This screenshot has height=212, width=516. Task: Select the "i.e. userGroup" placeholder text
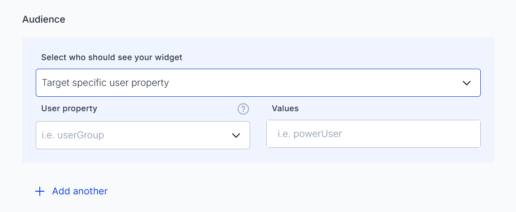[73, 135]
